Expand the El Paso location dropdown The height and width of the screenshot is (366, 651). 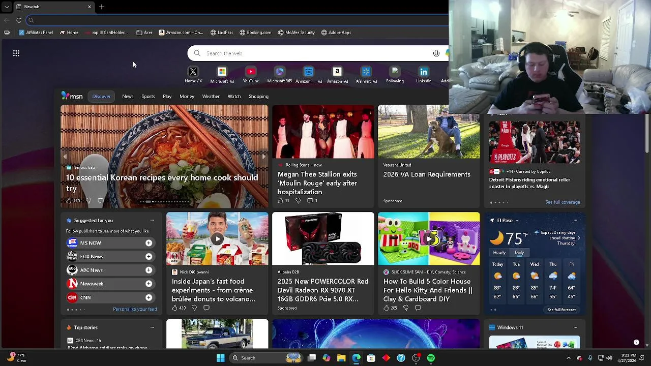tap(517, 220)
